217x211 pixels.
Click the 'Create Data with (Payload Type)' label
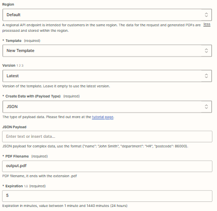point(33,96)
